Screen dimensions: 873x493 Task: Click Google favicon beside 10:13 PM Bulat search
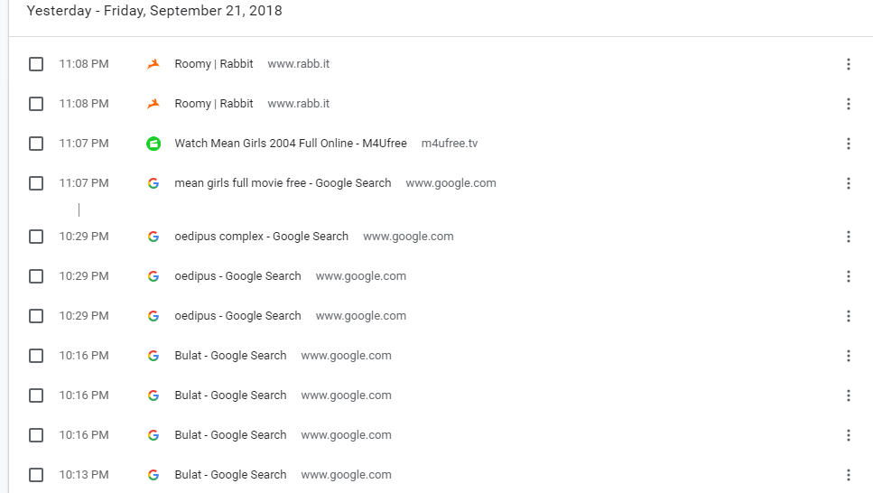(153, 475)
